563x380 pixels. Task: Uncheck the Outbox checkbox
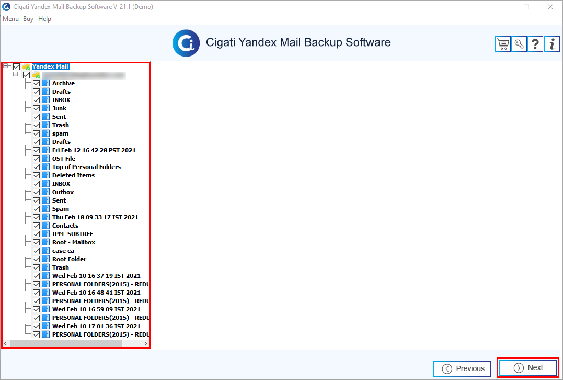pyautogui.click(x=36, y=192)
